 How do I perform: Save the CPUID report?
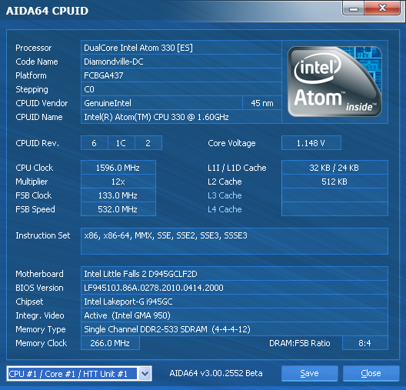(x=309, y=373)
